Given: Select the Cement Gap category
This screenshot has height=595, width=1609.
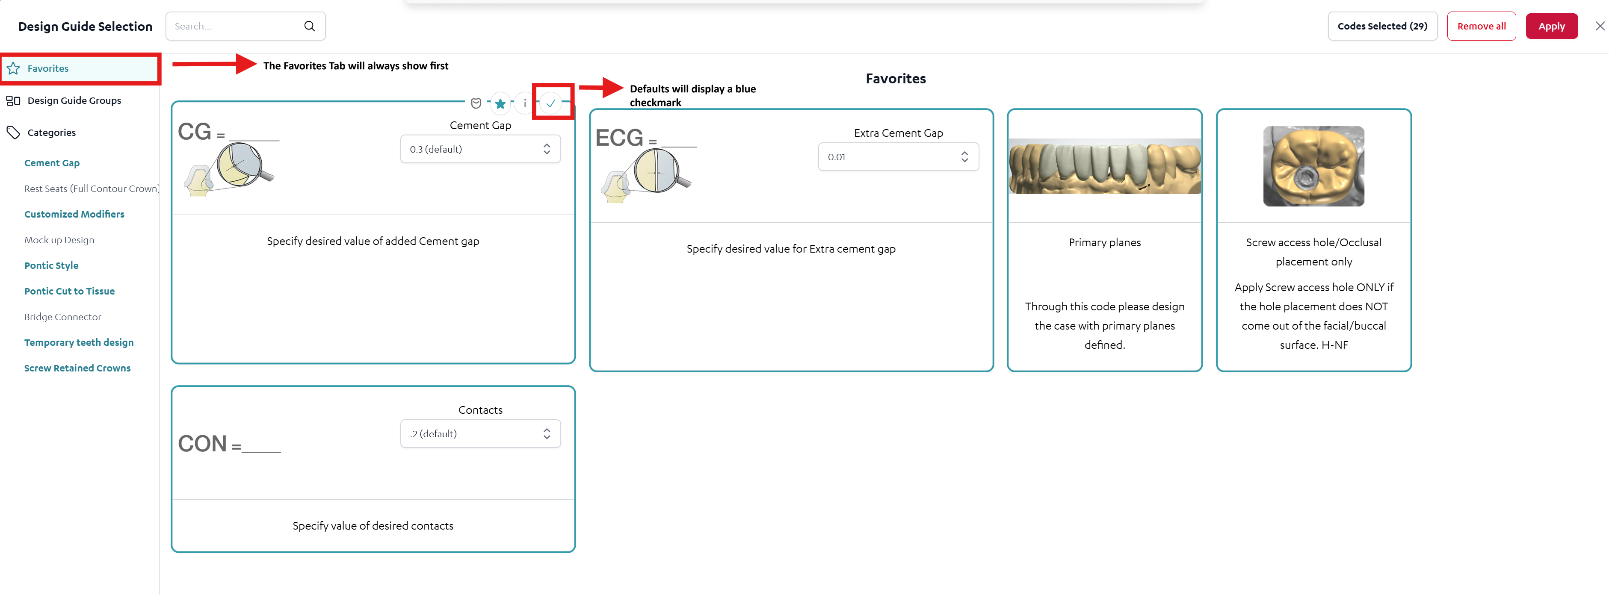Looking at the screenshot, I should (52, 163).
